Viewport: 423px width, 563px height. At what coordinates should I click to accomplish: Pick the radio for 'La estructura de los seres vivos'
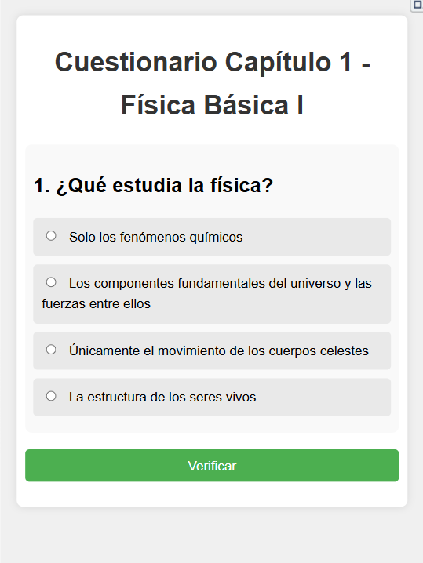[51, 396]
